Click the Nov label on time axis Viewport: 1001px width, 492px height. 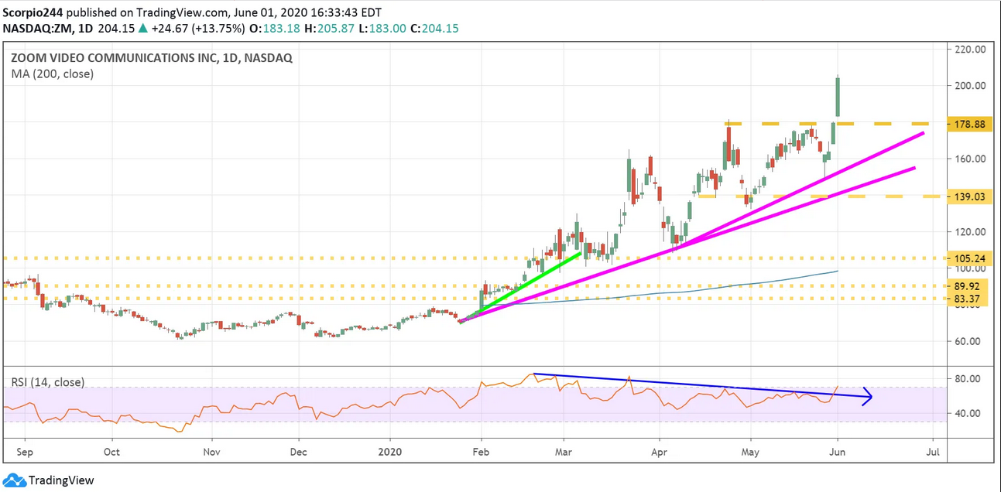point(211,451)
